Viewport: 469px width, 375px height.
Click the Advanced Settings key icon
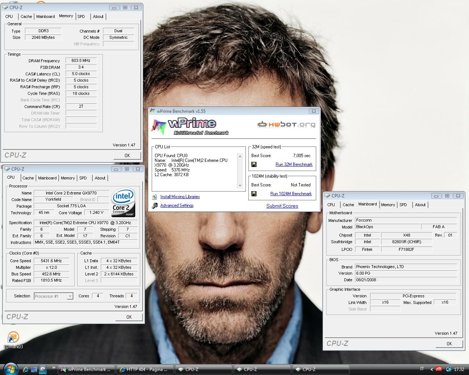coord(155,205)
